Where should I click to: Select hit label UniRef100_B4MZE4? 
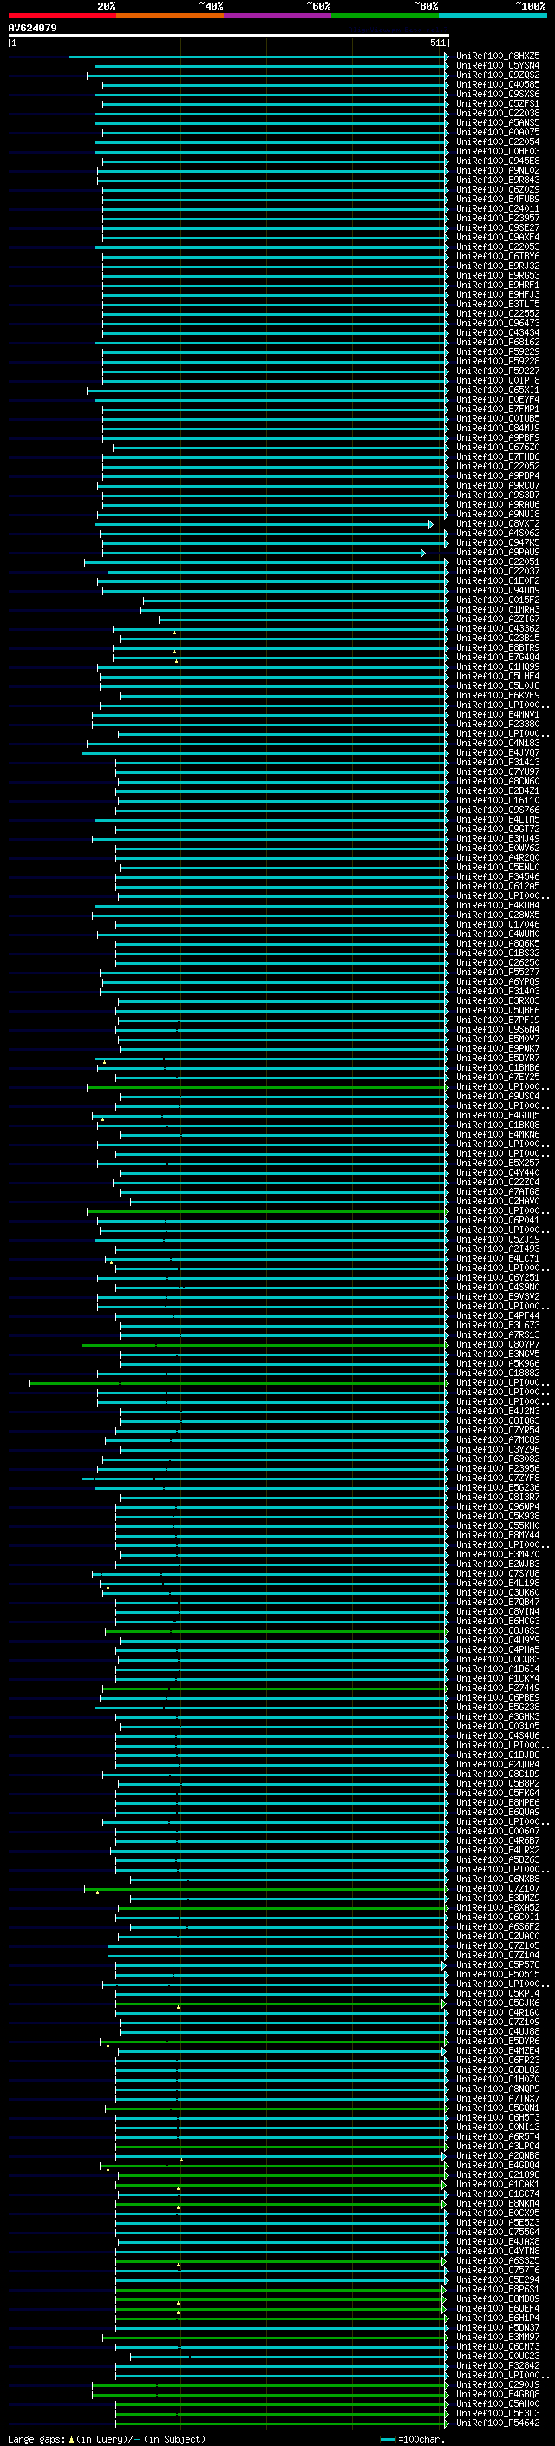(498, 2050)
